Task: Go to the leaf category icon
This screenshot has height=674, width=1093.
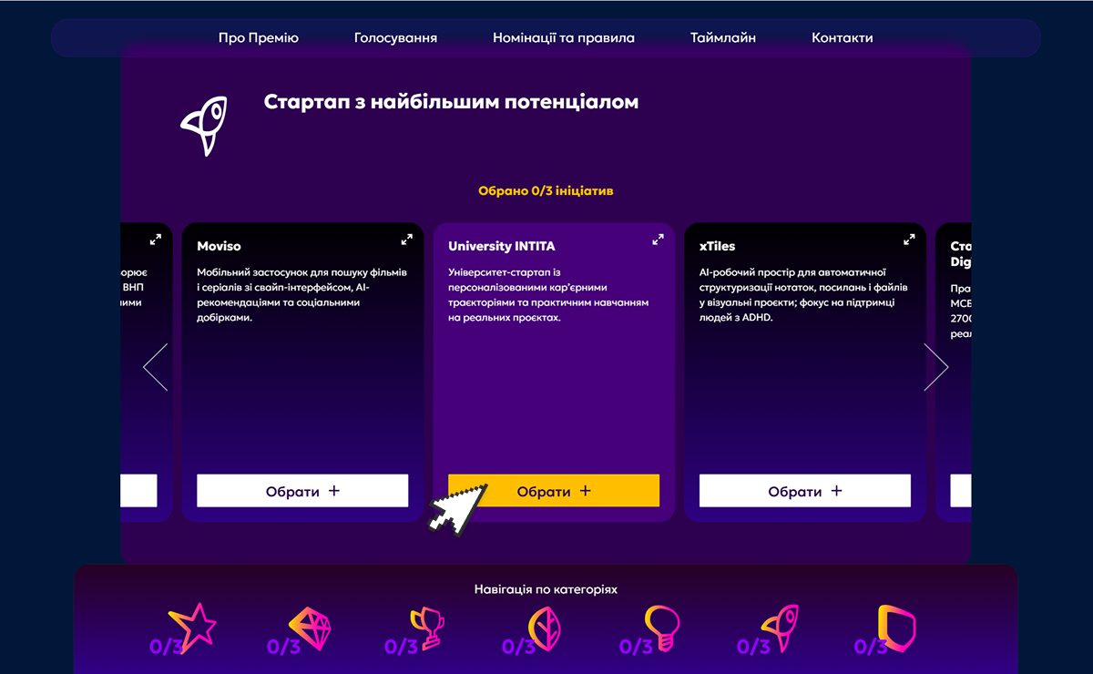Action: tap(546, 628)
